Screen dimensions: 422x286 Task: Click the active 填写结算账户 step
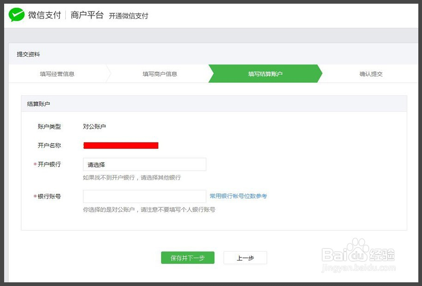click(x=265, y=74)
